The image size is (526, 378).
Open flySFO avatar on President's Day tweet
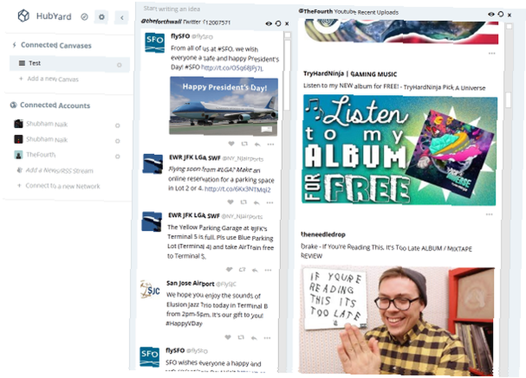(155, 43)
